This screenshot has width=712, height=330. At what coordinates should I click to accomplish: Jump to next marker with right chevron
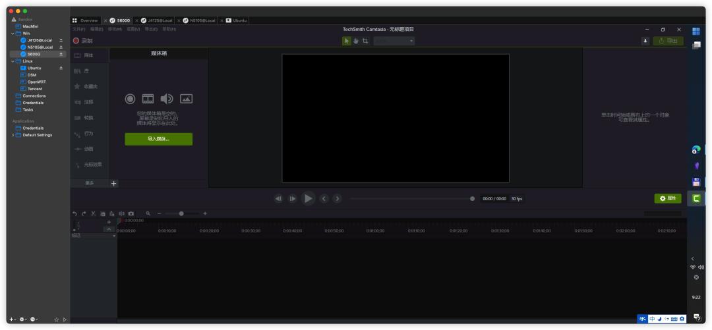click(x=337, y=198)
